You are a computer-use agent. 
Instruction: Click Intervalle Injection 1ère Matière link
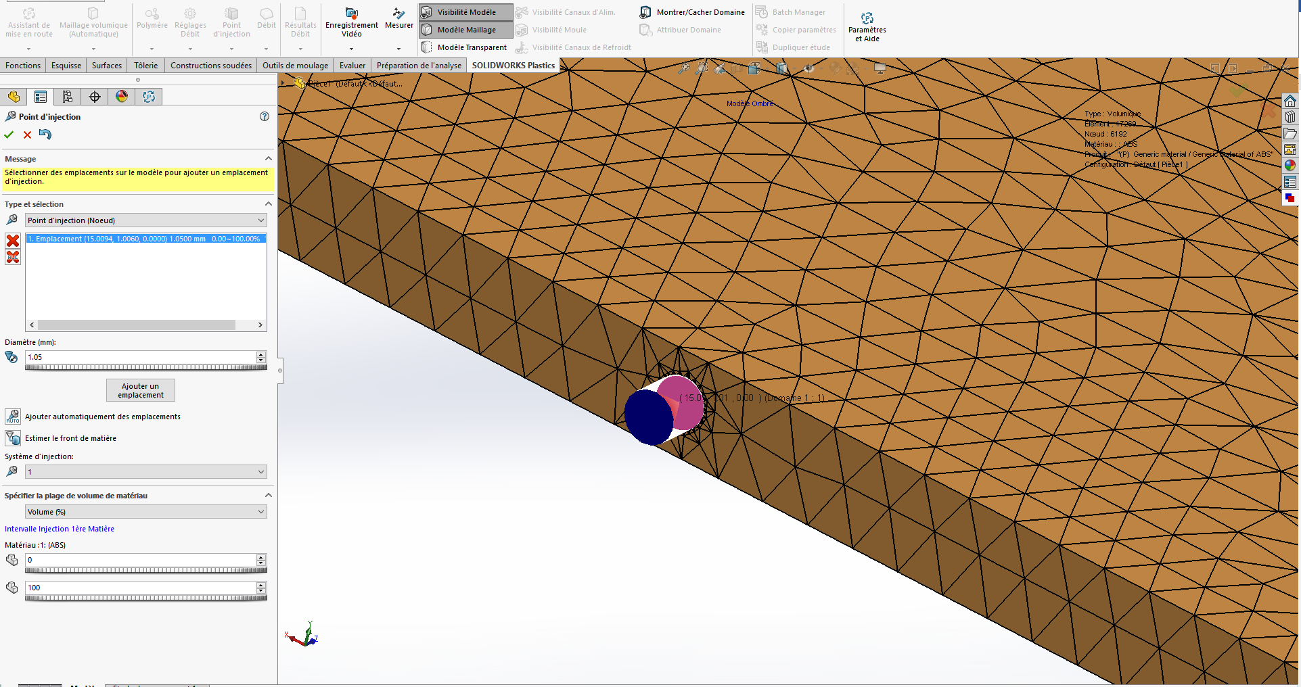tap(60, 529)
